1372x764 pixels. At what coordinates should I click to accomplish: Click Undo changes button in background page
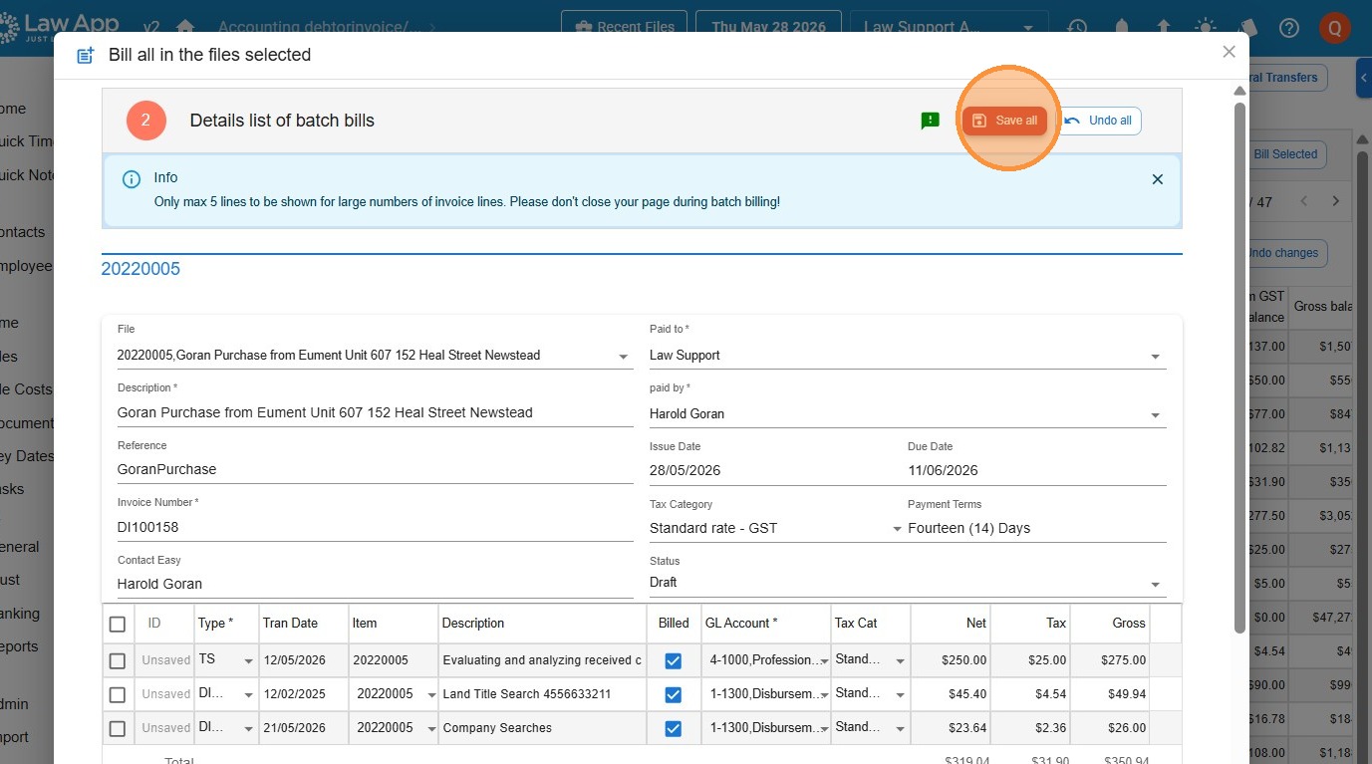pyautogui.click(x=1283, y=253)
